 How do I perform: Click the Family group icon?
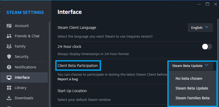[9, 46]
